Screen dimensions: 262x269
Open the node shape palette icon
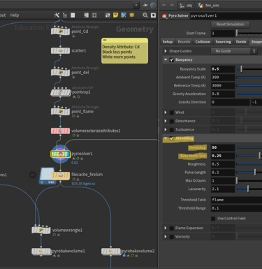94,15
